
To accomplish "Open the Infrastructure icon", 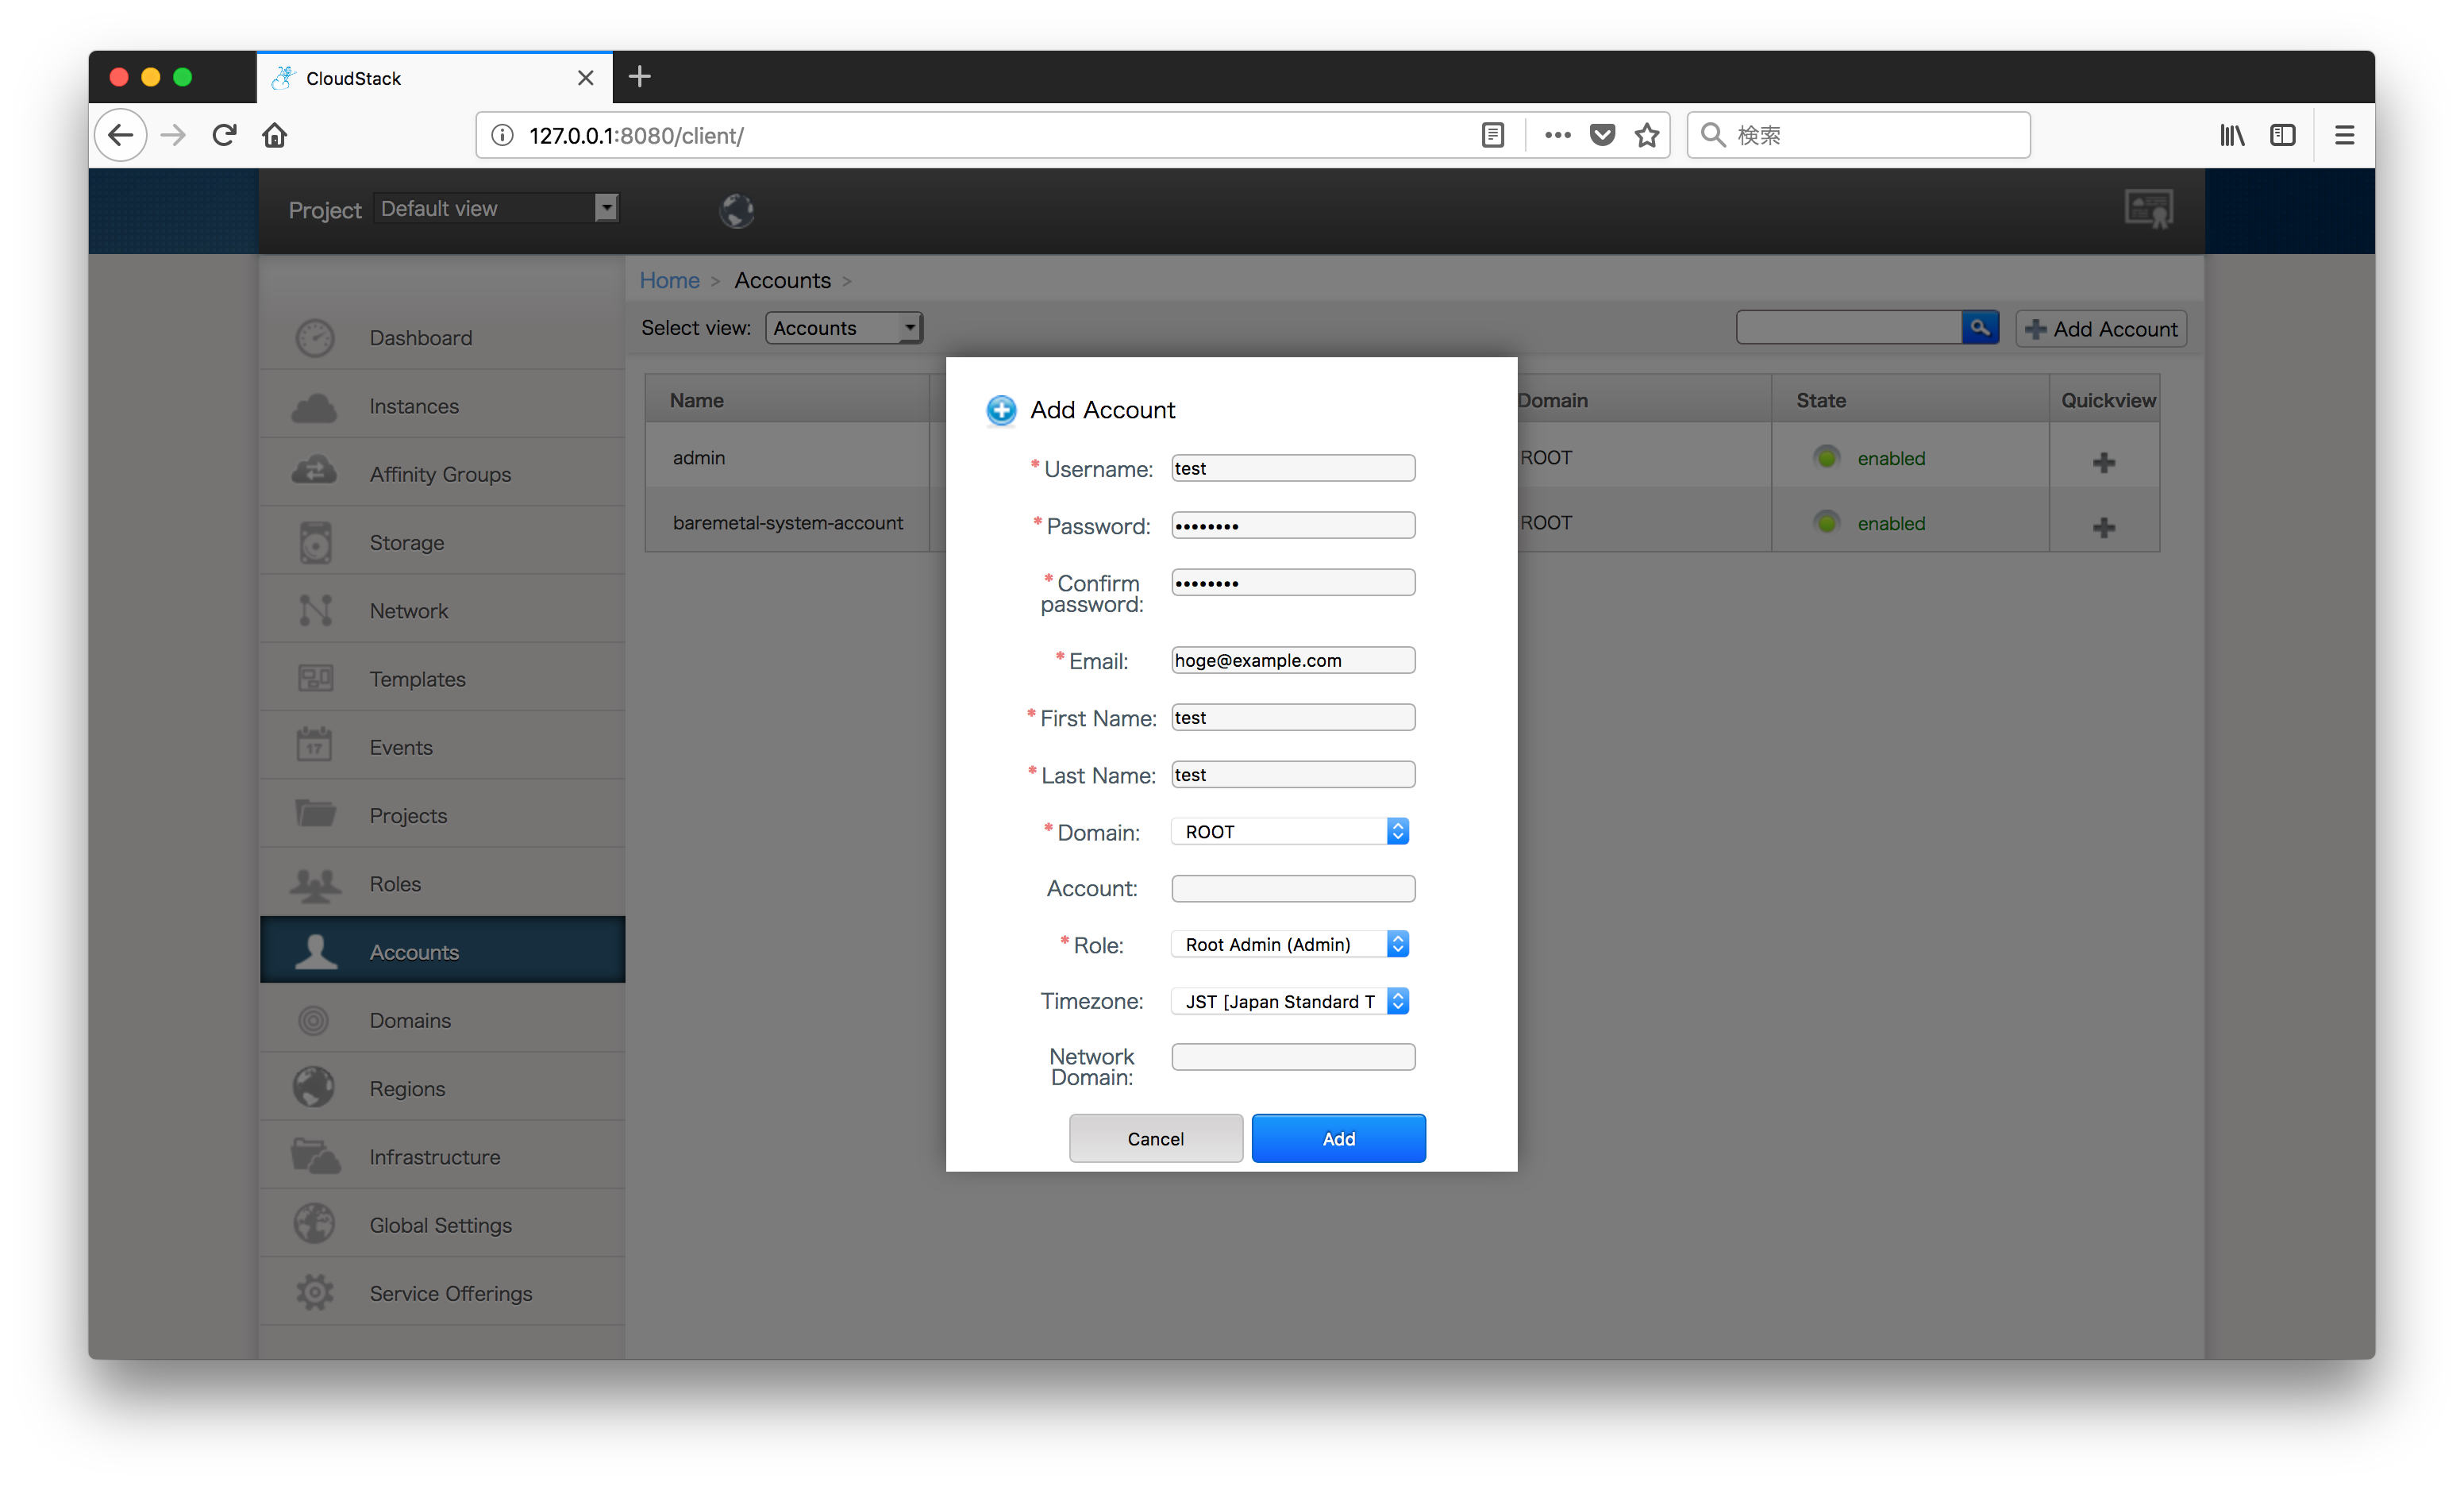I will tap(315, 1157).
